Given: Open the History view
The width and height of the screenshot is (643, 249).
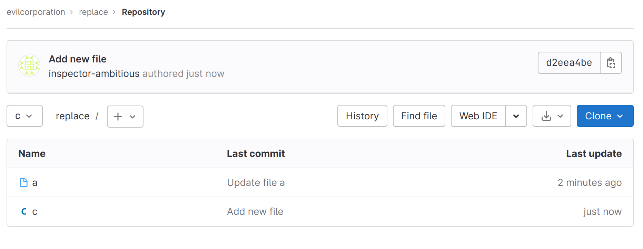Looking at the screenshot, I should pos(362,116).
